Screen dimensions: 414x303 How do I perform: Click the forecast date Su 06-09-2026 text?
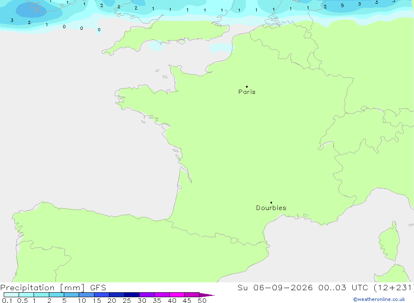coord(275,287)
